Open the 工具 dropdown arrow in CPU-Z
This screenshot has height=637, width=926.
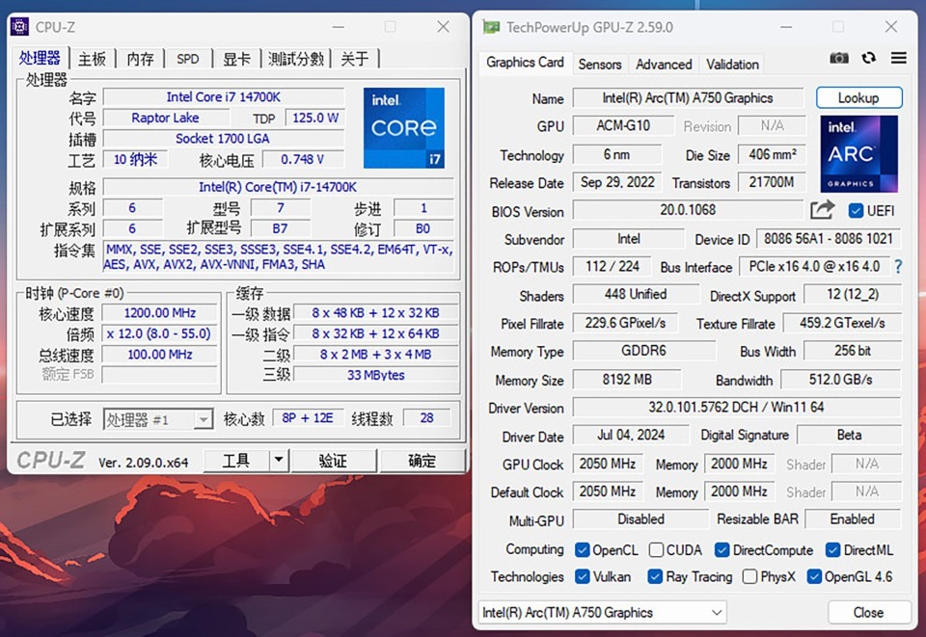pos(280,461)
